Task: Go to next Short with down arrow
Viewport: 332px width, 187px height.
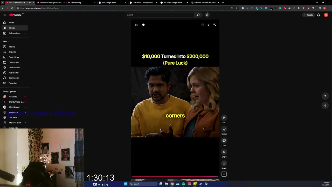Action: 325,105
